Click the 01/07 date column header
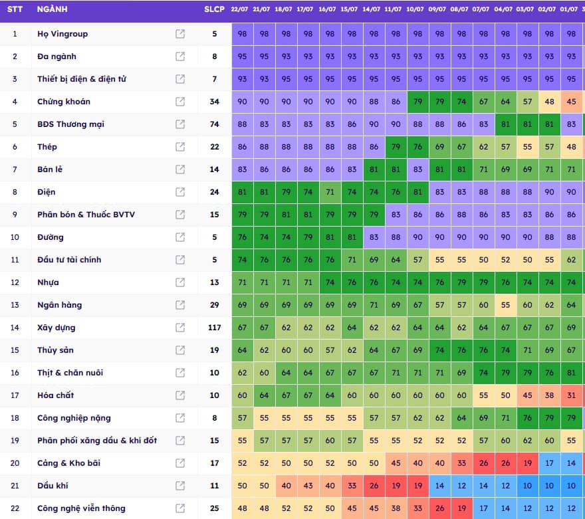The height and width of the screenshot is (519, 585). [568, 9]
